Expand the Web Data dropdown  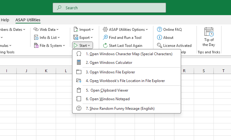46,30
